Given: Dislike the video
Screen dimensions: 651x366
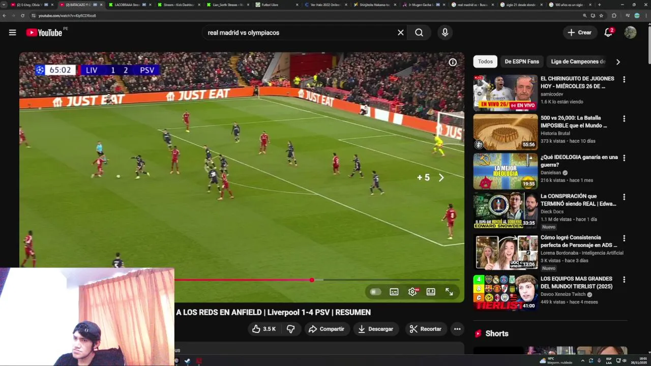Looking at the screenshot, I should click(290, 329).
